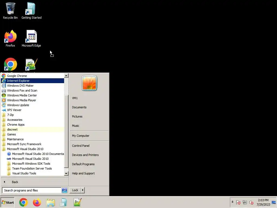Launch Firefox from the desktop shortcut
The height and width of the screenshot is (208, 277).
point(10,38)
